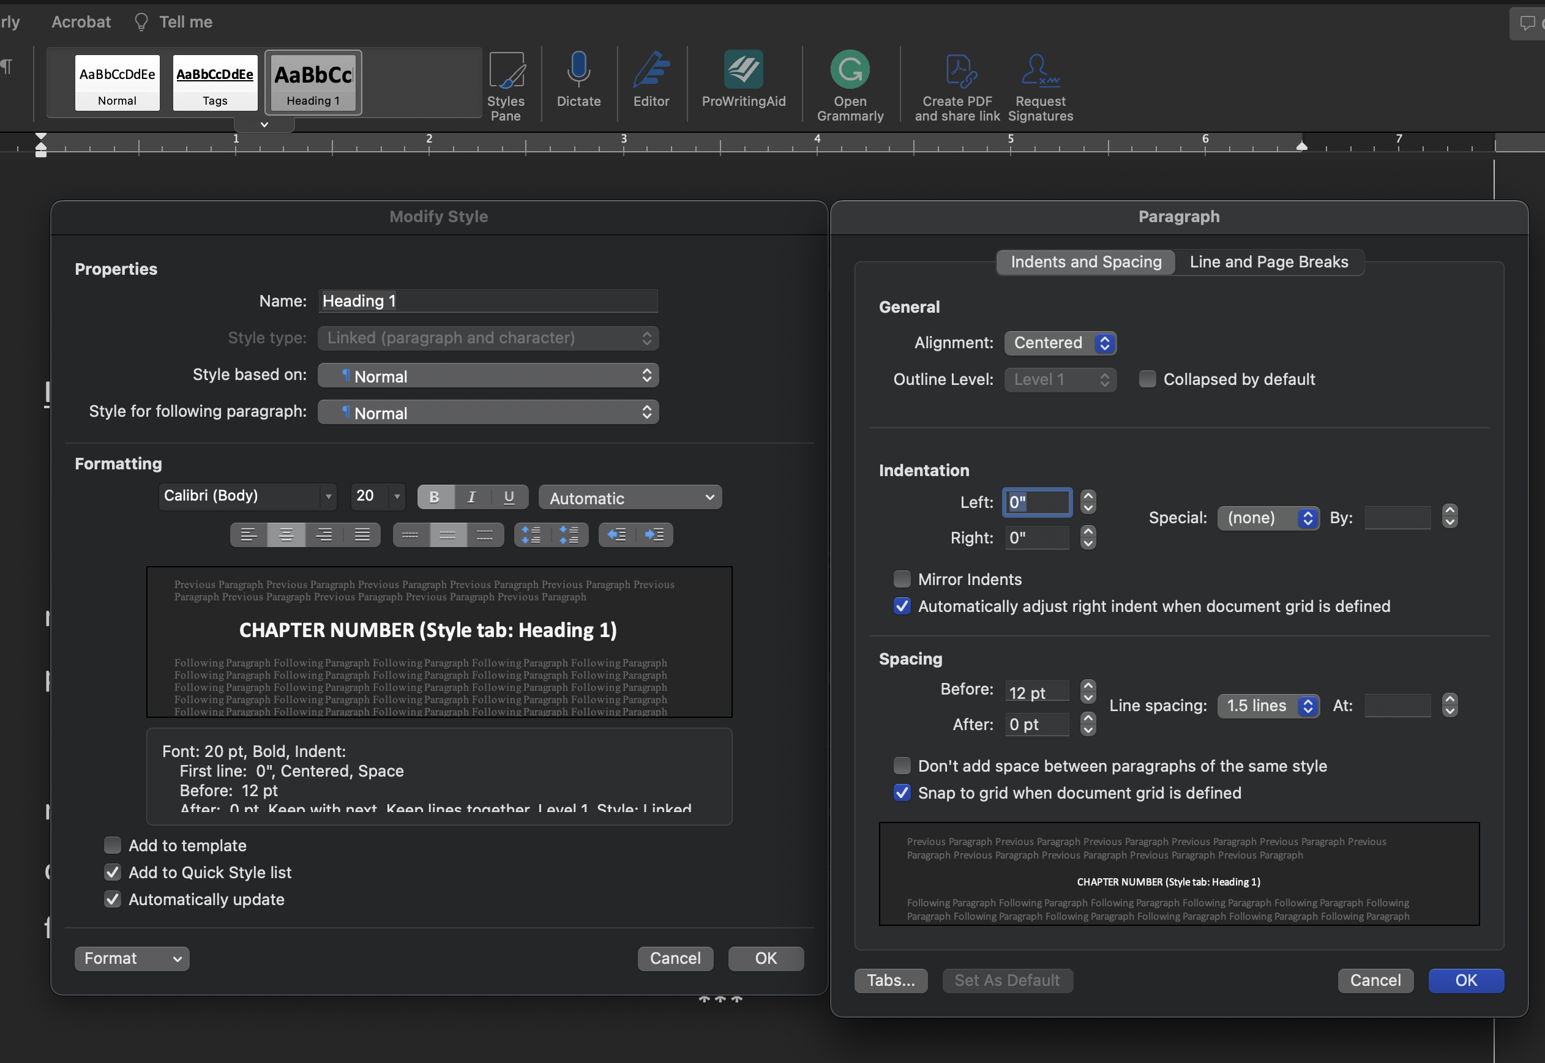Open the Acrobat ribbon tab
Image resolution: width=1545 pixels, height=1063 pixels.
point(81,22)
